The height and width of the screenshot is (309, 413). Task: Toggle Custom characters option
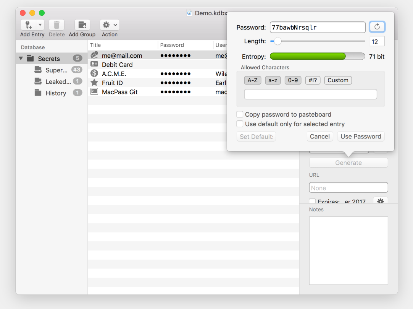pos(338,80)
